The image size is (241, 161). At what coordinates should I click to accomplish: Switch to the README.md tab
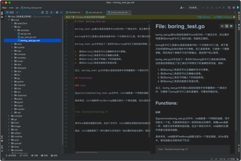point(74,12)
